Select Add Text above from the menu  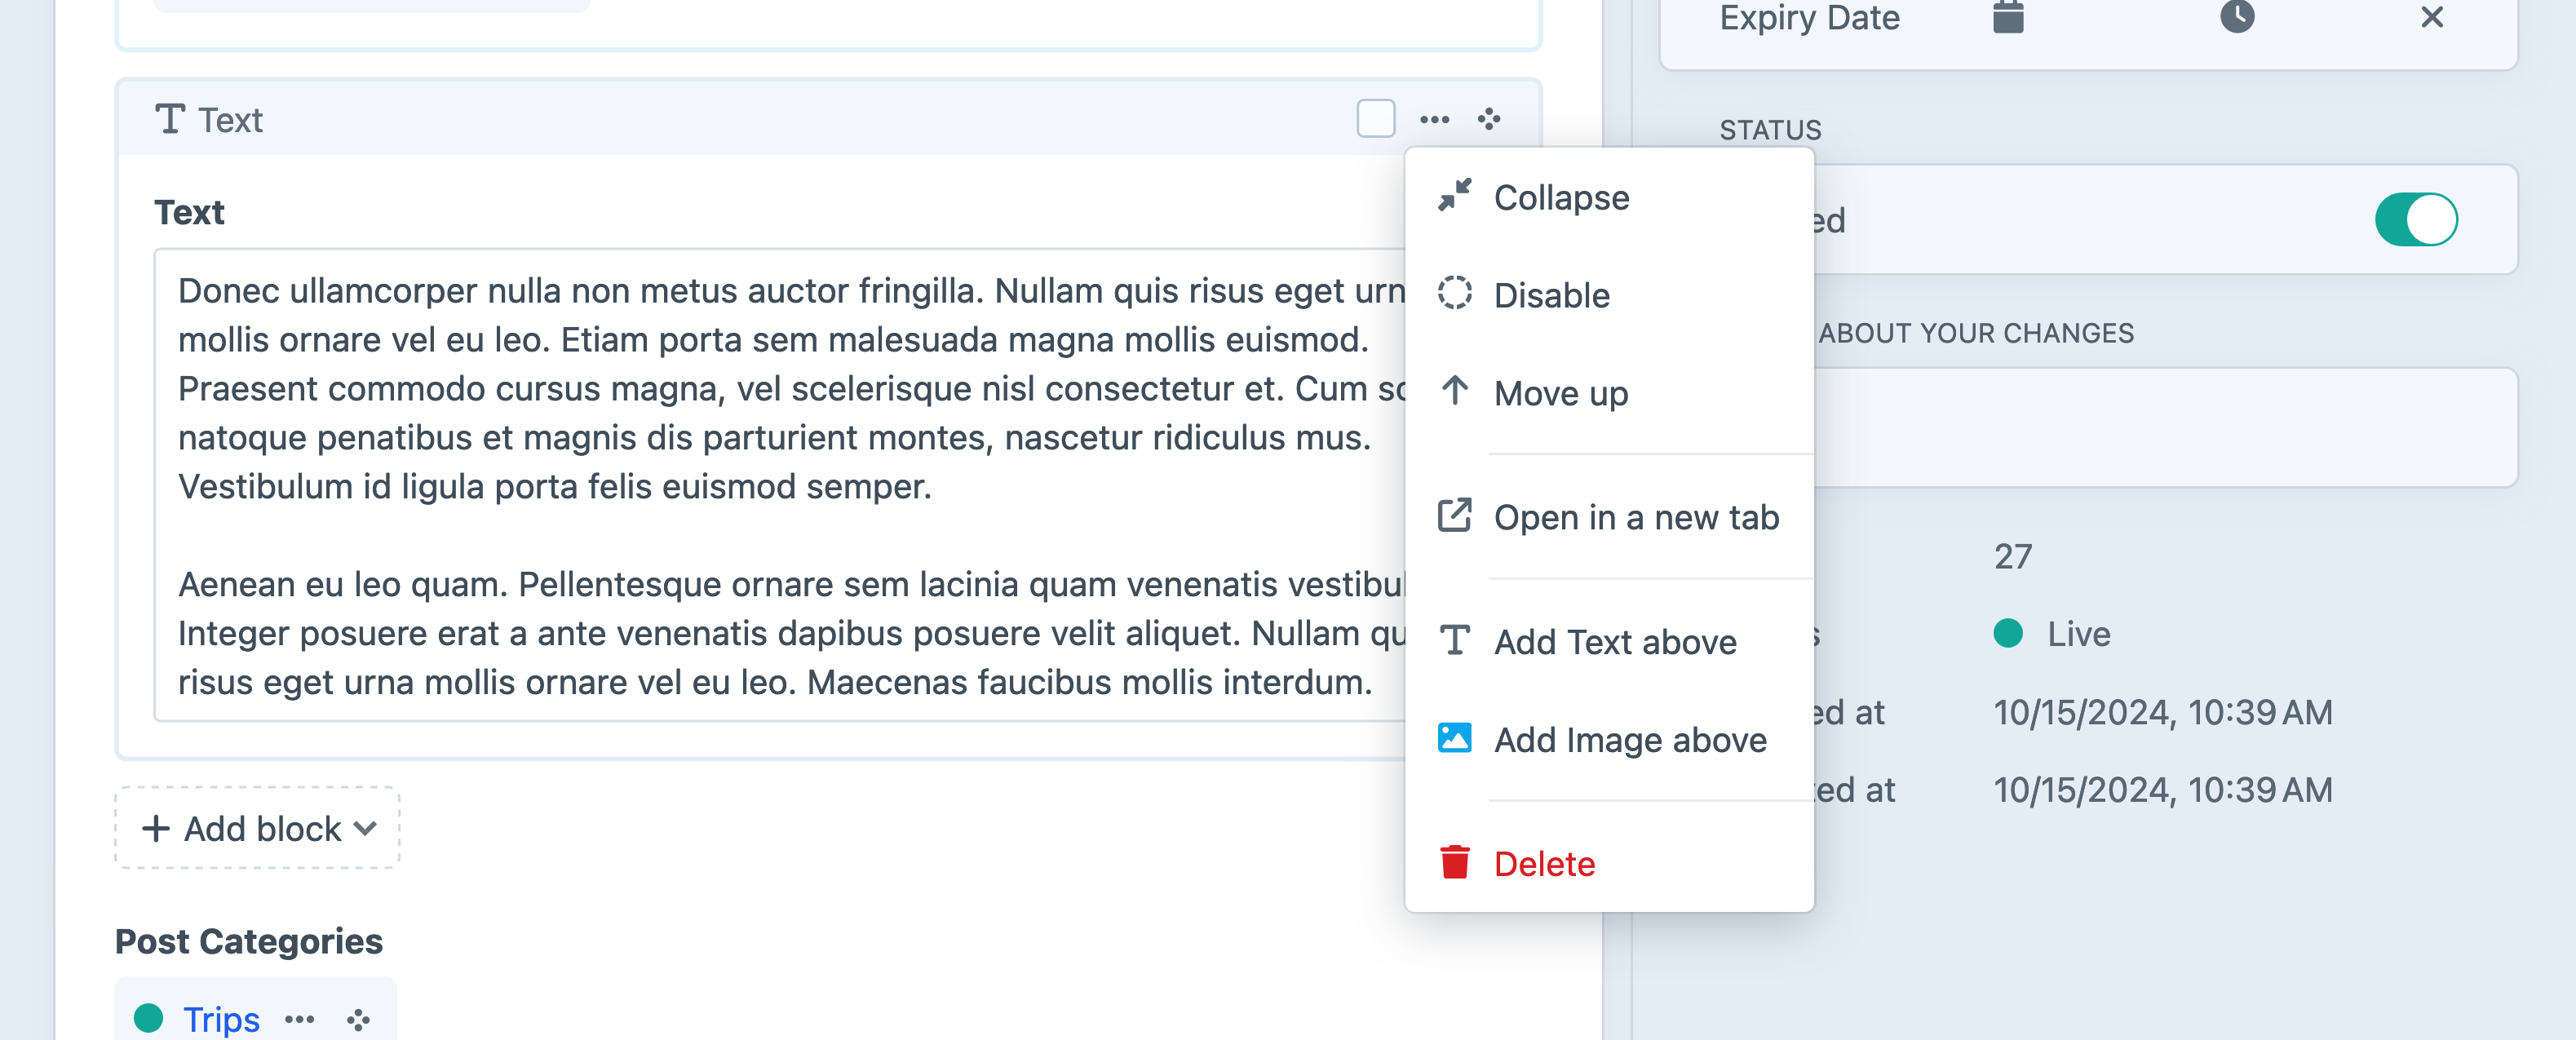[x=1616, y=641]
